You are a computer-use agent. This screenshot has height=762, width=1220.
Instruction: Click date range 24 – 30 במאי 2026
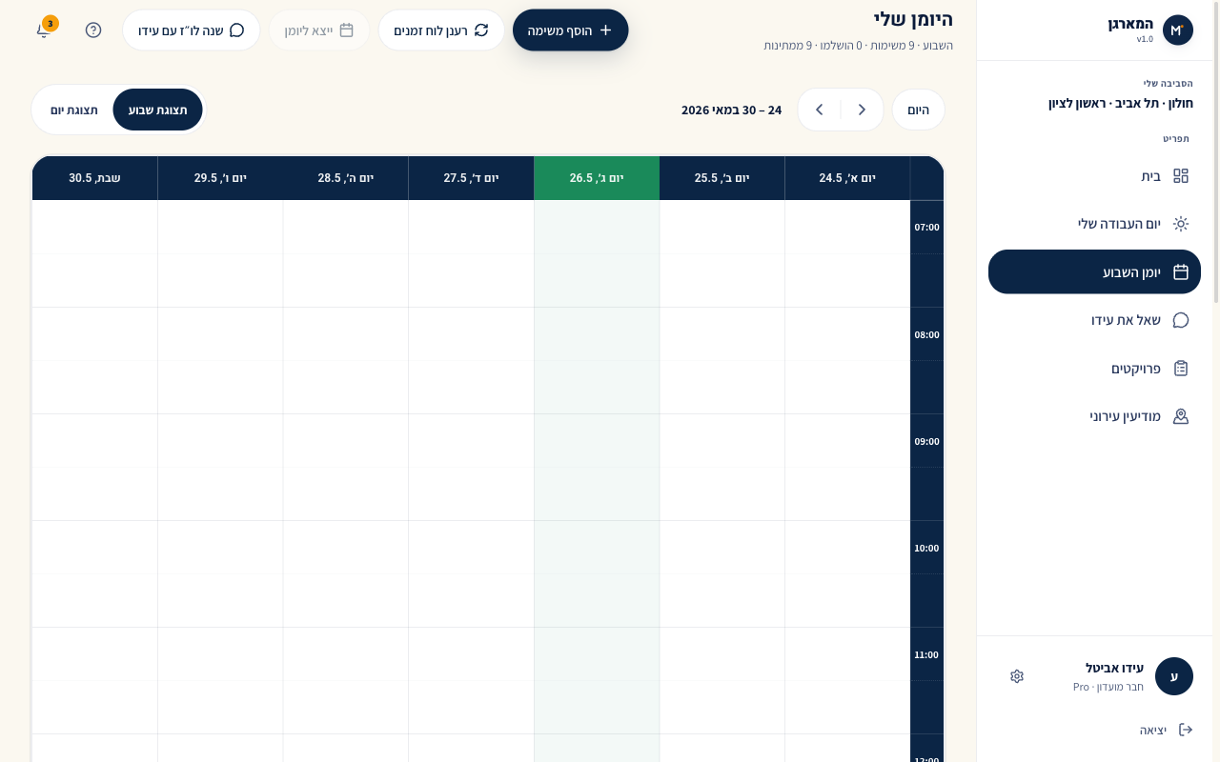pos(731,110)
